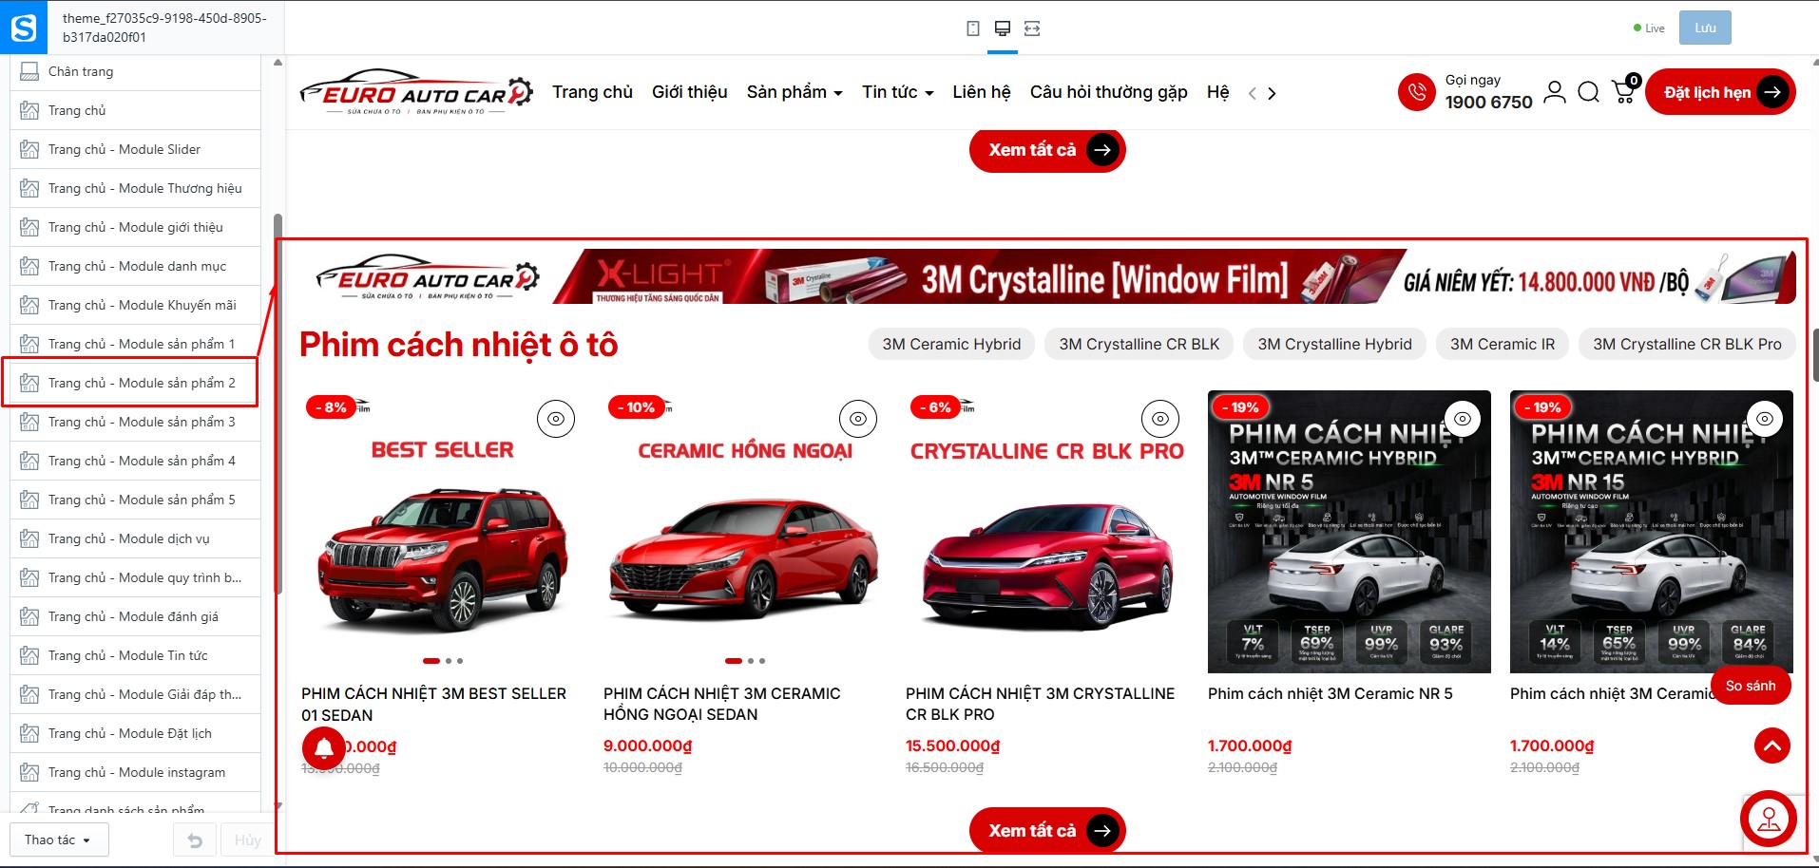
Task: Select Trang chủ - Module Slider
Action: coord(136,150)
